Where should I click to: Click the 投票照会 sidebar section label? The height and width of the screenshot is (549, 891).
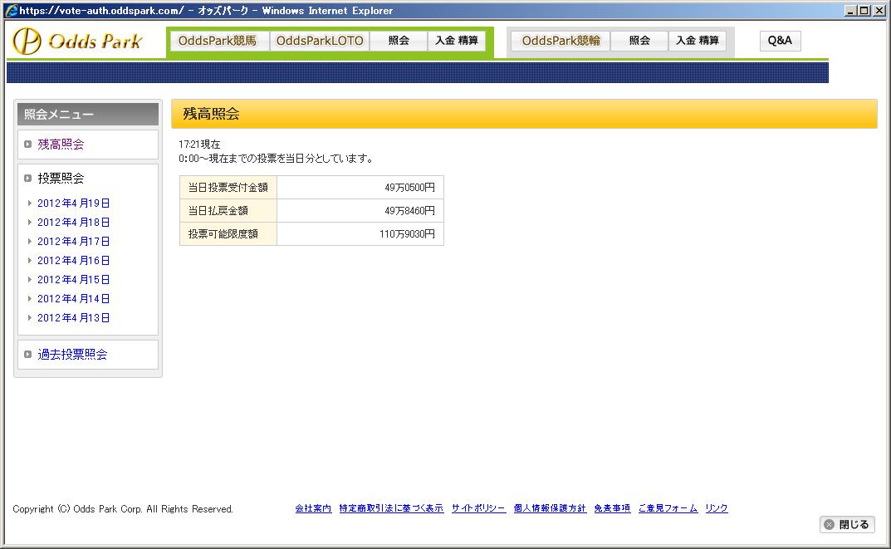click(61, 179)
